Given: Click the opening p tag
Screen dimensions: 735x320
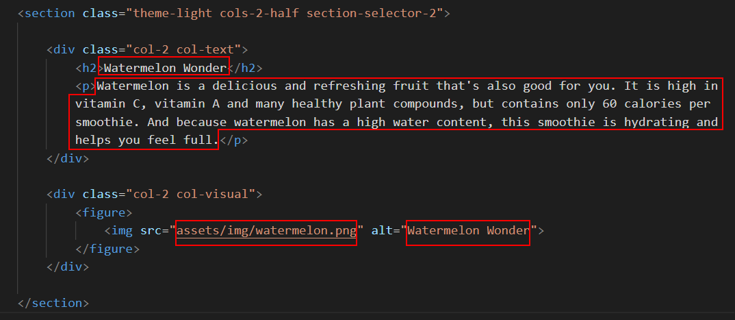Looking at the screenshot, I should tap(86, 86).
